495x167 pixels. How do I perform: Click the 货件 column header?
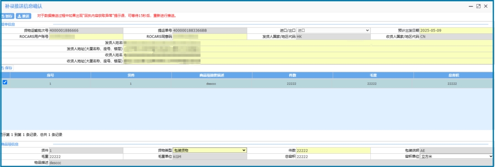131,75
